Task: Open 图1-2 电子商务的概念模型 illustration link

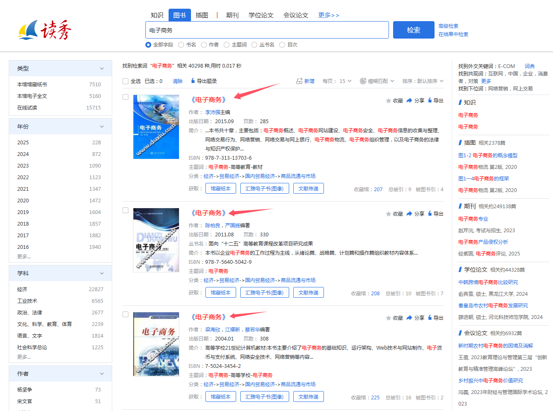Action: [x=488, y=155]
